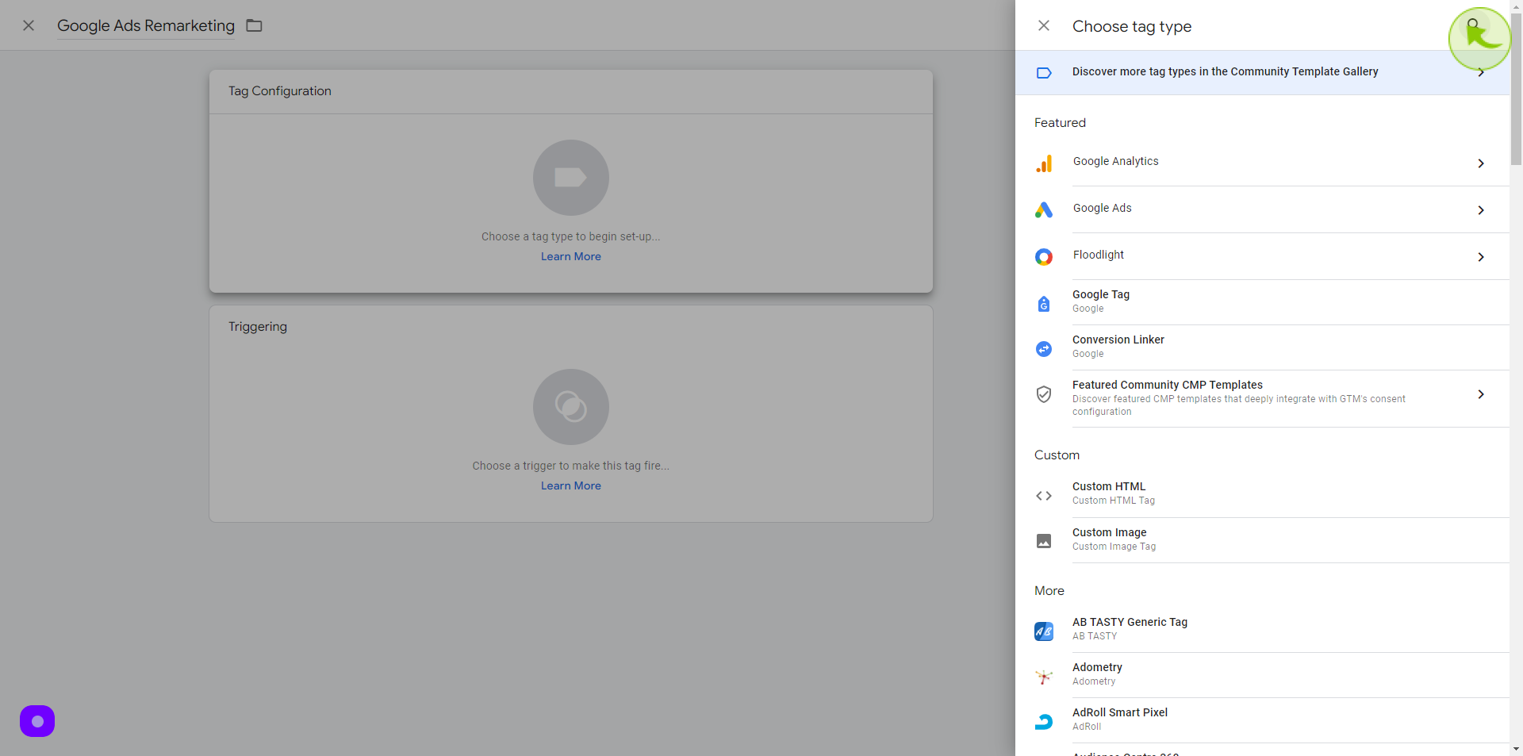The height and width of the screenshot is (756, 1523).
Task: Expand the Featured Community CMP Templates chevron
Action: [x=1481, y=394]
